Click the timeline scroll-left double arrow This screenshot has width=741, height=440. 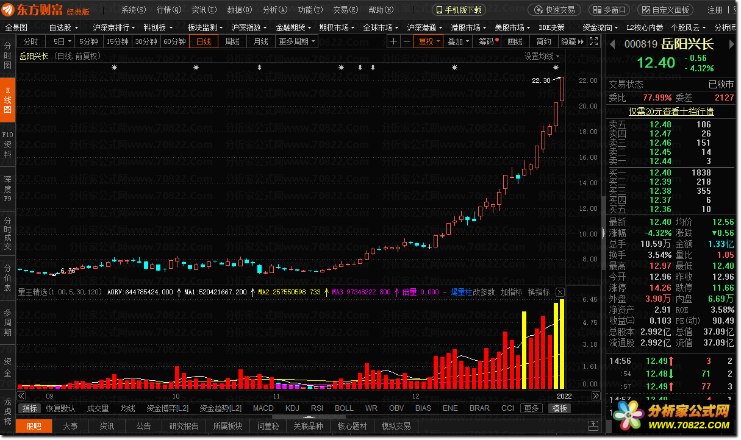click(x=21, y=396)
